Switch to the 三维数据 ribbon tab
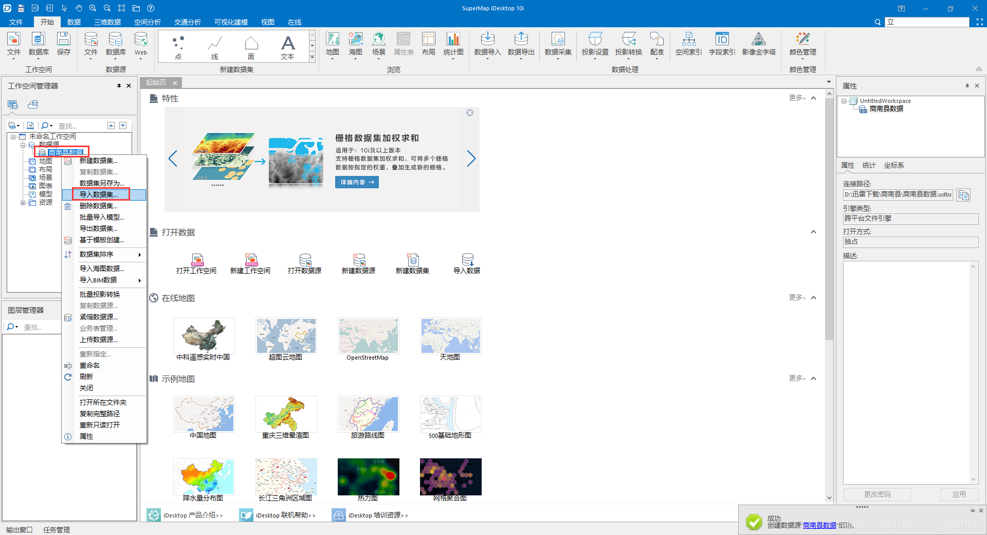 pos(106,22)
